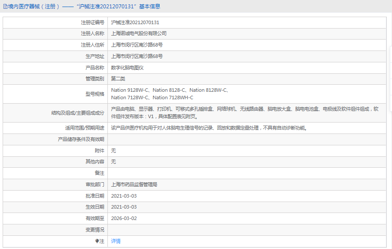Click the 注册人名称 label
Image resolution: width=392 pixels, height=249 pixels.
93,33
